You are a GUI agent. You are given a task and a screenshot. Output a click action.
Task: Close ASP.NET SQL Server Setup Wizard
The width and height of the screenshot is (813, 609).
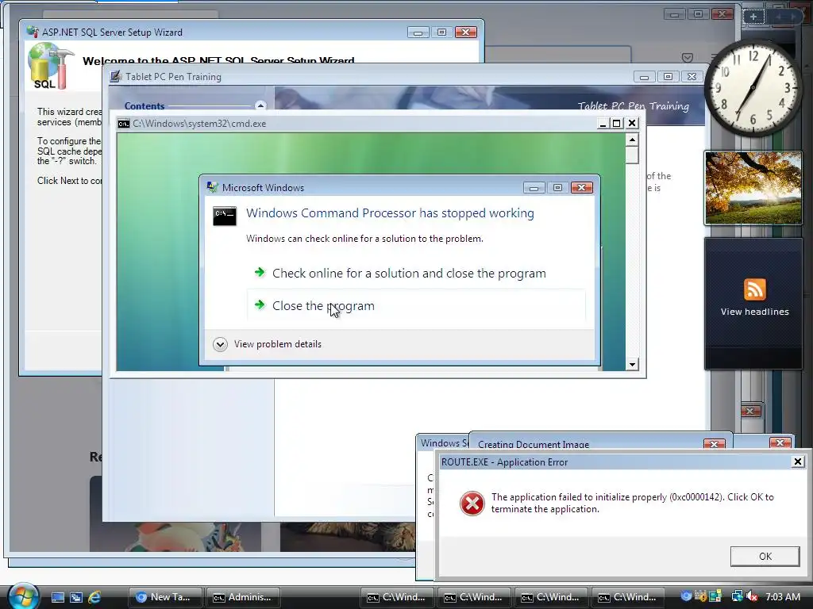tap(465, 32)
